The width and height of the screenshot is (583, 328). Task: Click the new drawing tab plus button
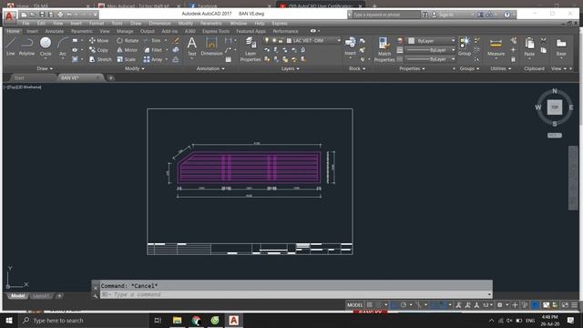coord(111,77)
